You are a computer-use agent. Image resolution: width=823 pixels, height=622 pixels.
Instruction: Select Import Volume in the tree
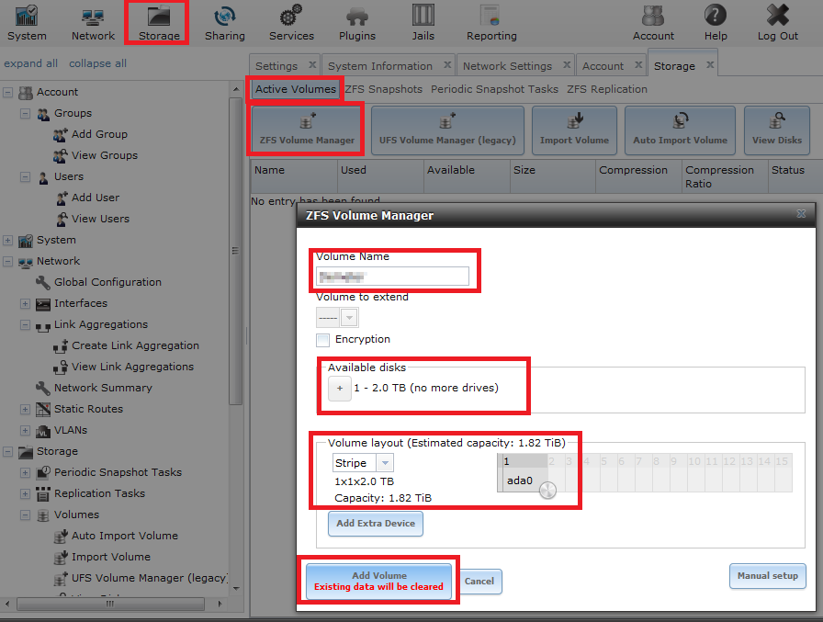(111, 557)
